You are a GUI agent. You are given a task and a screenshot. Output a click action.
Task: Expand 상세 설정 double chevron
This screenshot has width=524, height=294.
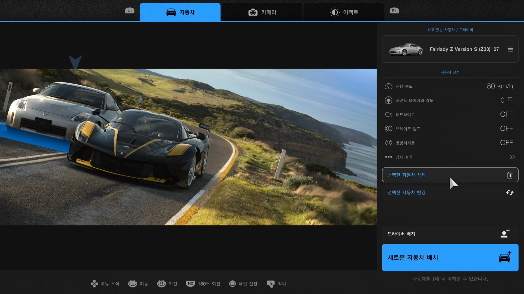tap(512, 157)
